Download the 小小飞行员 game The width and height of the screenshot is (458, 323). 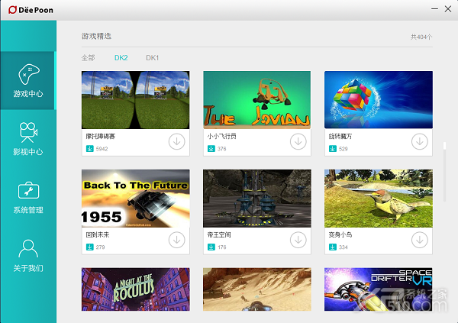298,141
